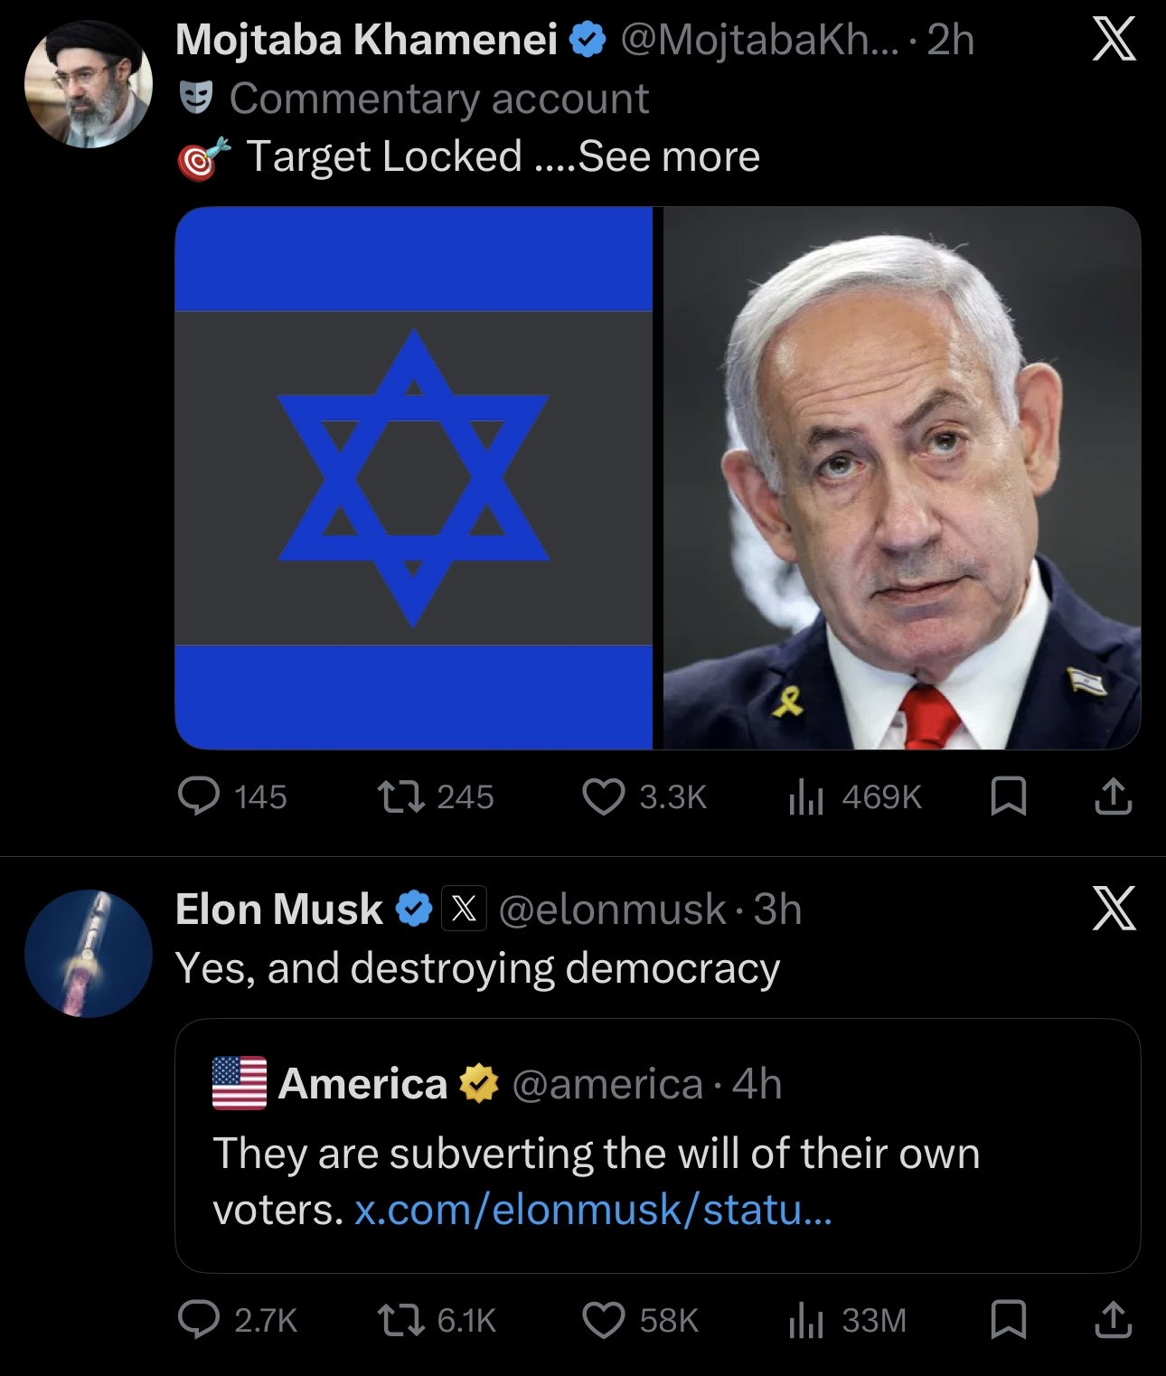View analytics of the 469K views post
This screenshot has height=1376, width=1166.
(805, 796)
